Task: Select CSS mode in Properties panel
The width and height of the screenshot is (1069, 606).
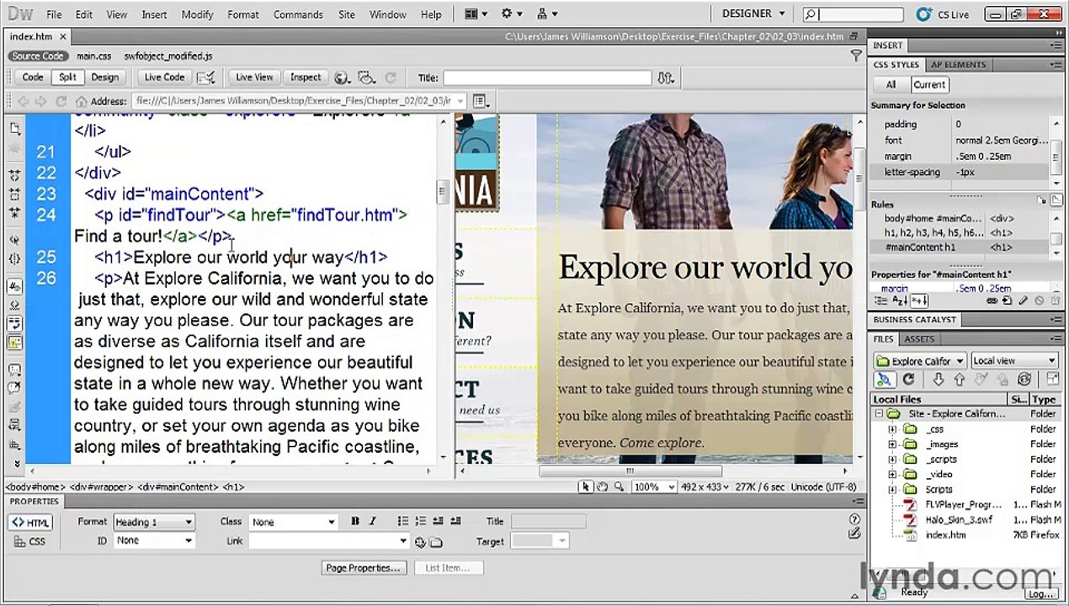Action: pyautogui.click(x=30, y=541)
